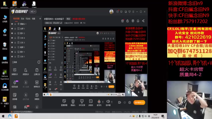The width and height of the screenshot is (212, 119).
Task: Open the 类型 selector beside the logo
Action: pos(33,12)
